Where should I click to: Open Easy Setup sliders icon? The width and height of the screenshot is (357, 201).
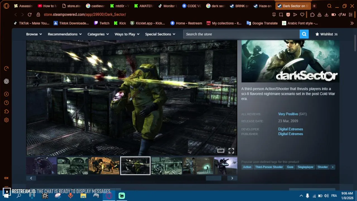[x=351, y=15]
